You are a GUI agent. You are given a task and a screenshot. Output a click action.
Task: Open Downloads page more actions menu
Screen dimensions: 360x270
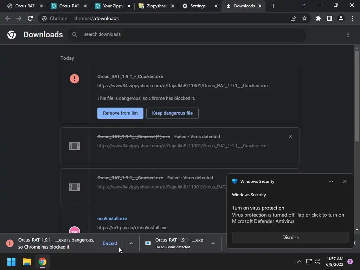pos(348,35)
